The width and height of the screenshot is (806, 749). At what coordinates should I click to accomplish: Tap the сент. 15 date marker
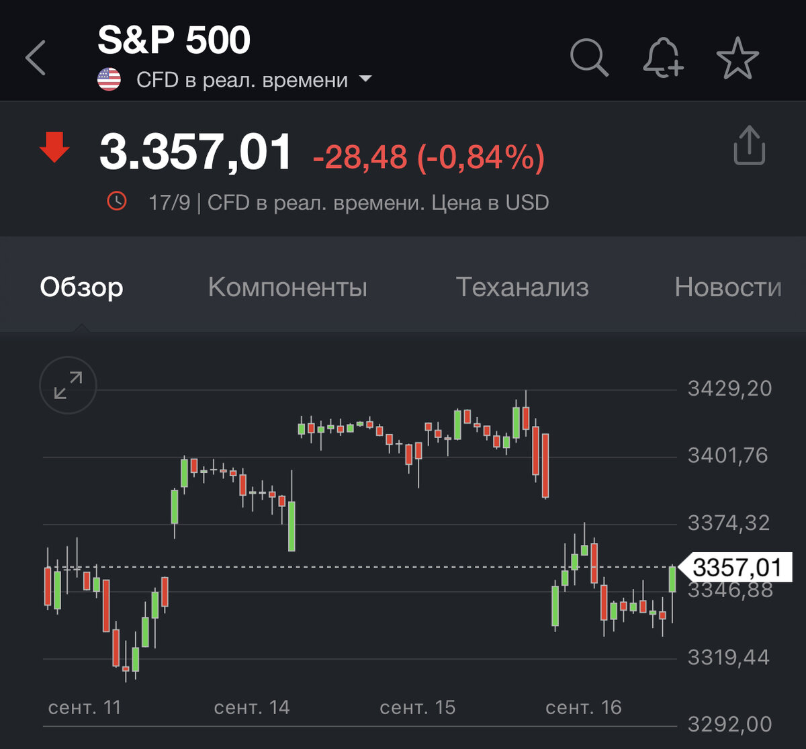[x=417, y=707]
